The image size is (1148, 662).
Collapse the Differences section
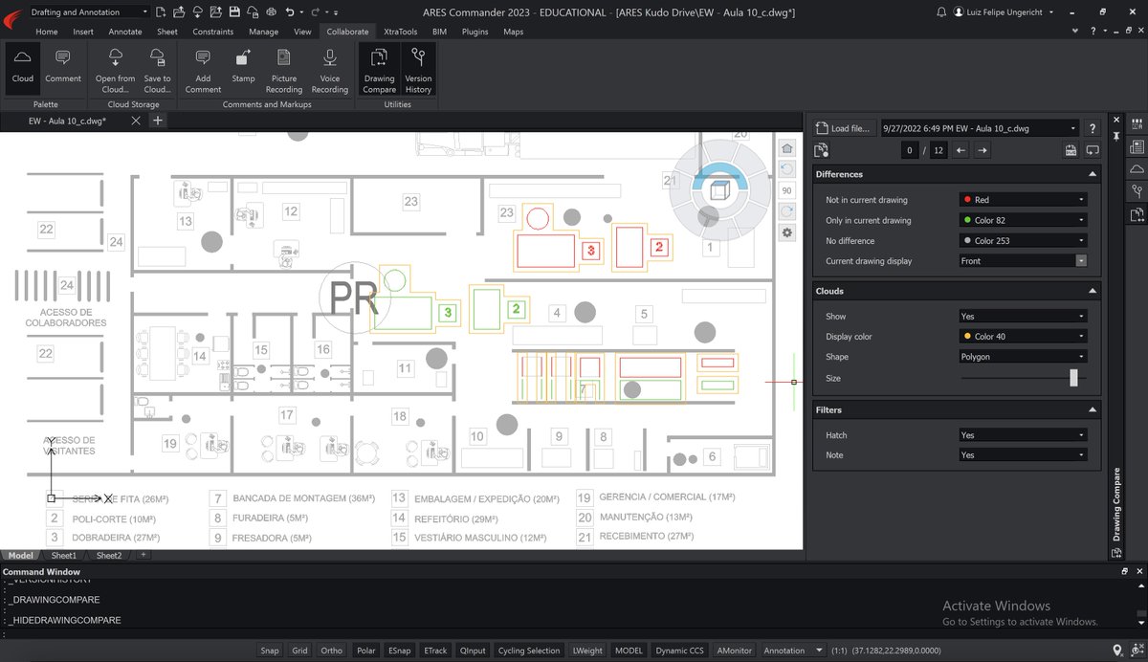1092,174
